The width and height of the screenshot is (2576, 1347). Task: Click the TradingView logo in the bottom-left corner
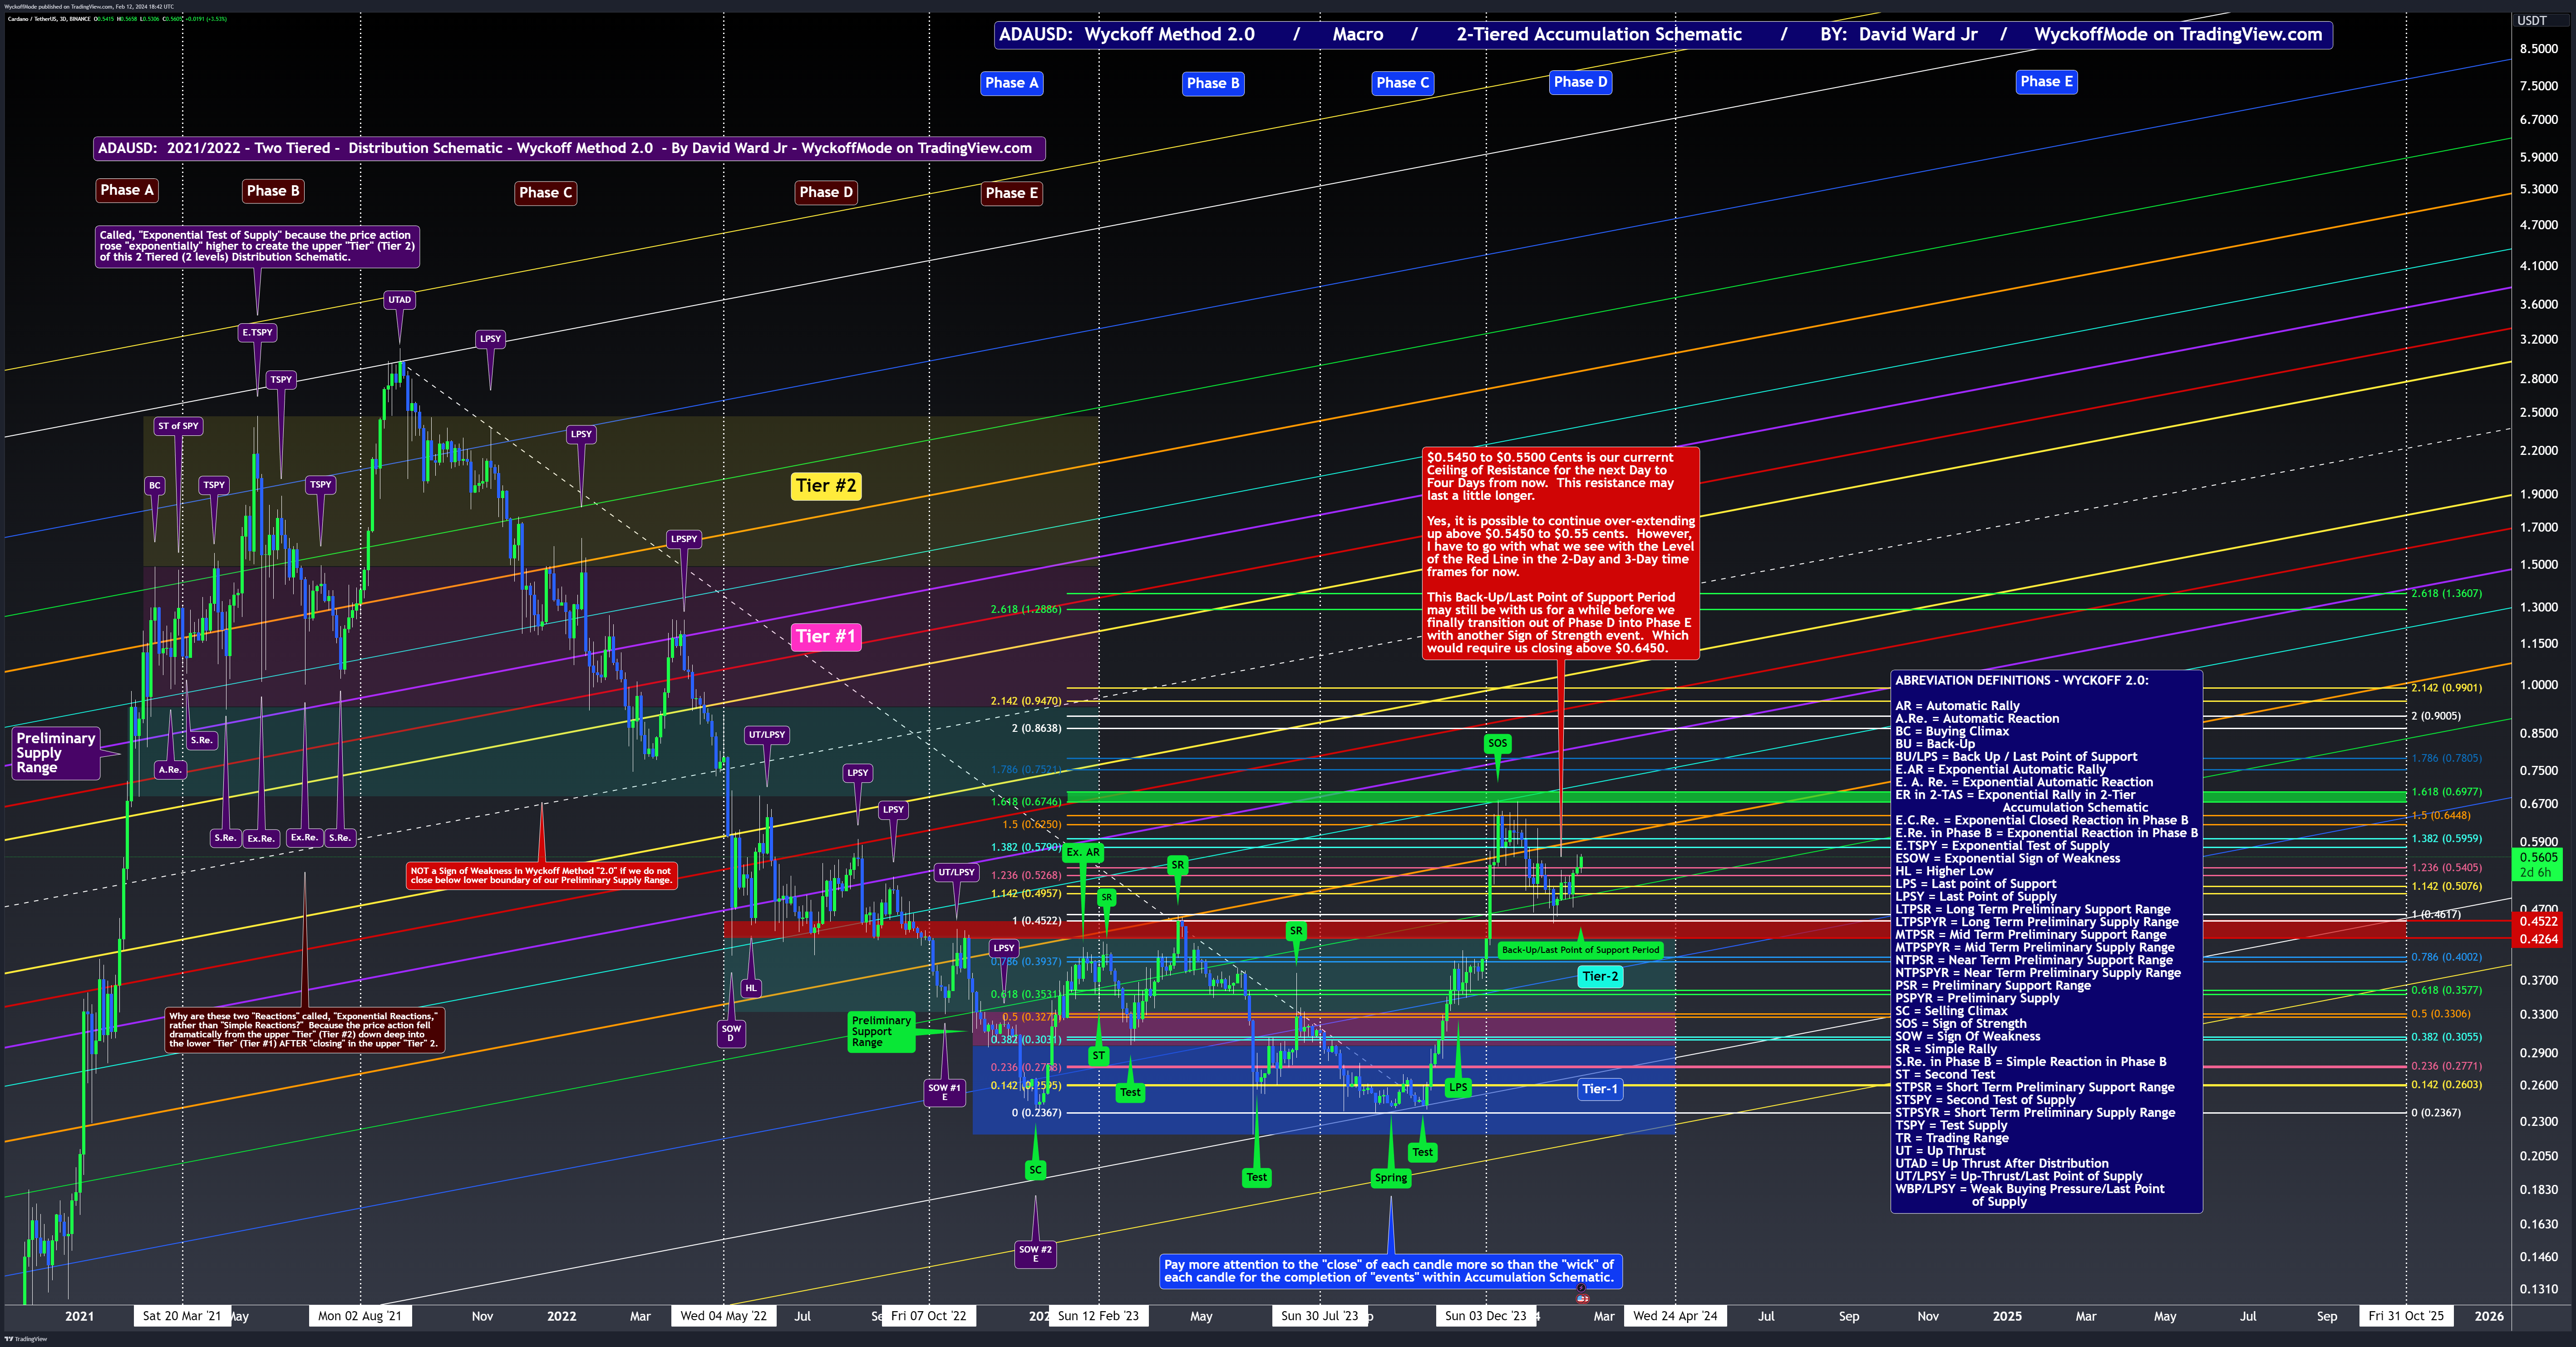pyautogui.click(x=25, y=1339)
